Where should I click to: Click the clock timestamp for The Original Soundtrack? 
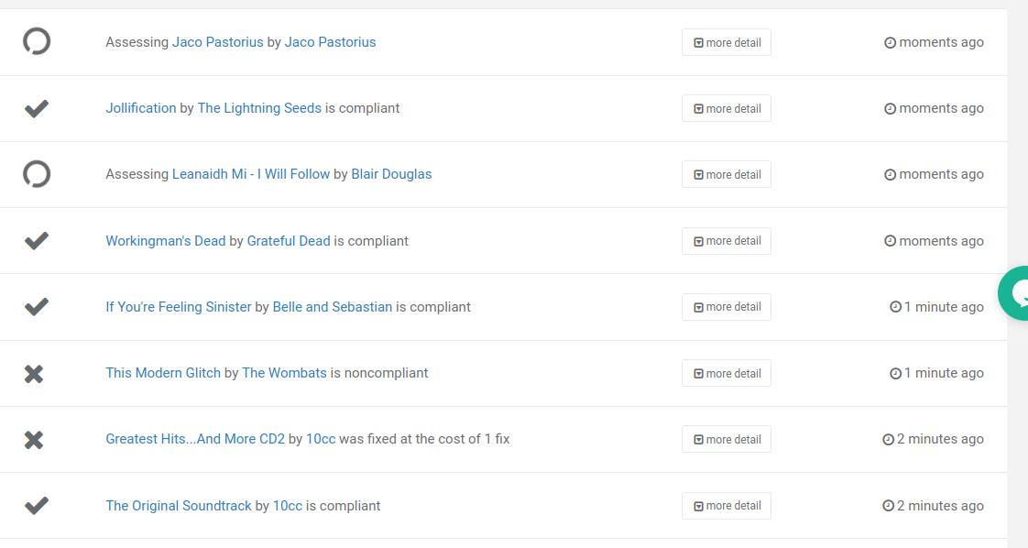pyautogui.click(x=933, y=506)
